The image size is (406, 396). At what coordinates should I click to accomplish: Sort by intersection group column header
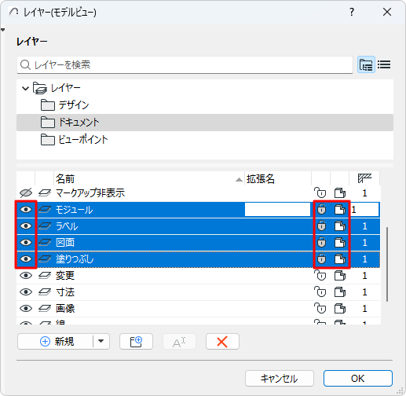[x=364, y=179]
